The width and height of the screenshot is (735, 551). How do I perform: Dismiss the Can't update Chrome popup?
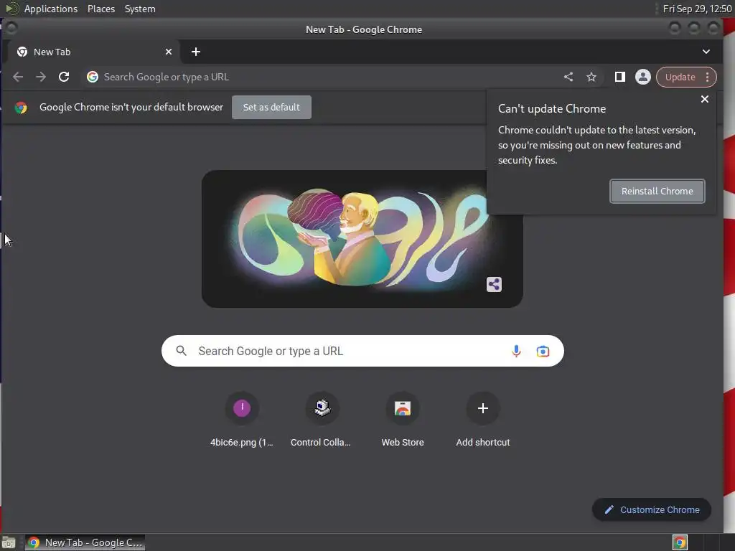coord(705,99)
